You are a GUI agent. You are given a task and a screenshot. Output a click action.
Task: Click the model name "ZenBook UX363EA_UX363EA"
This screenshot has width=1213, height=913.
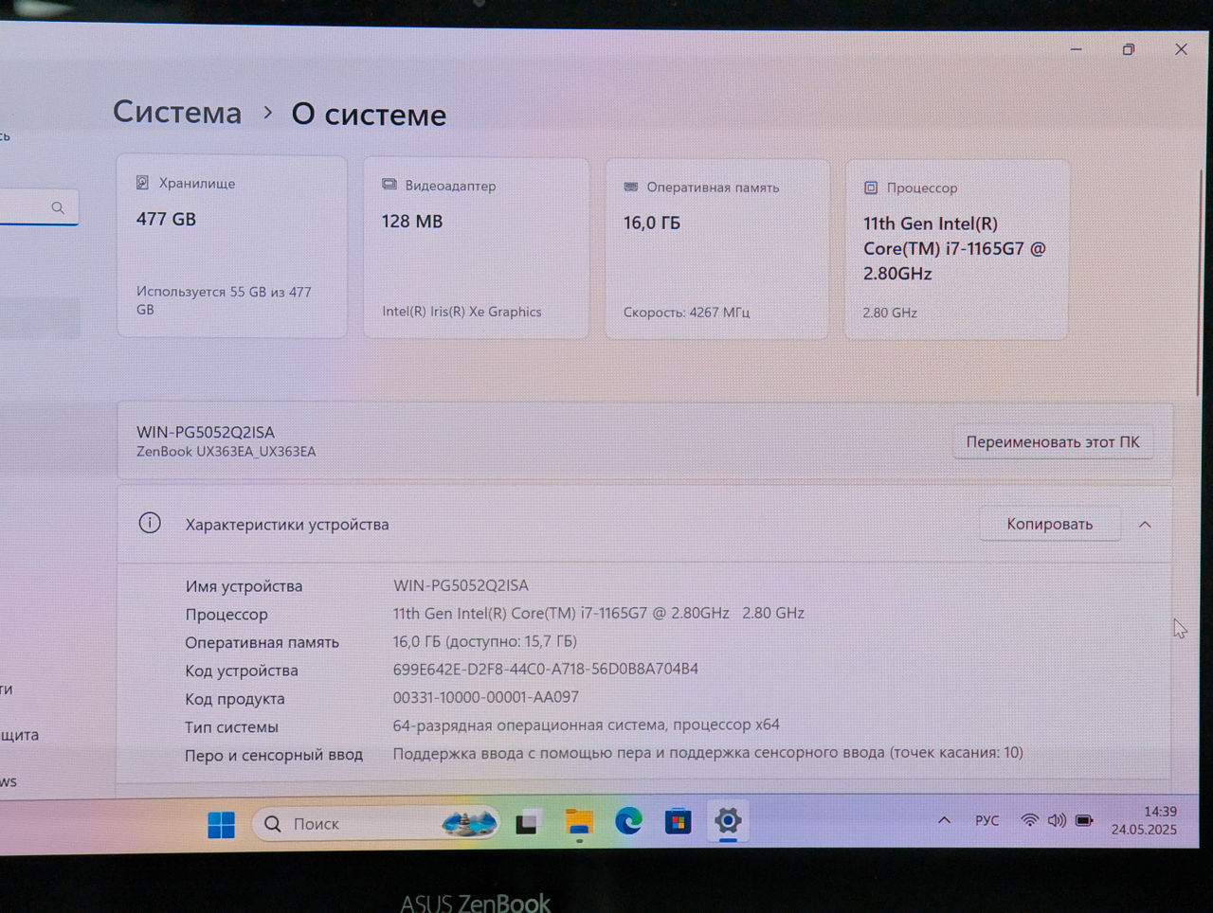(226, 452)
